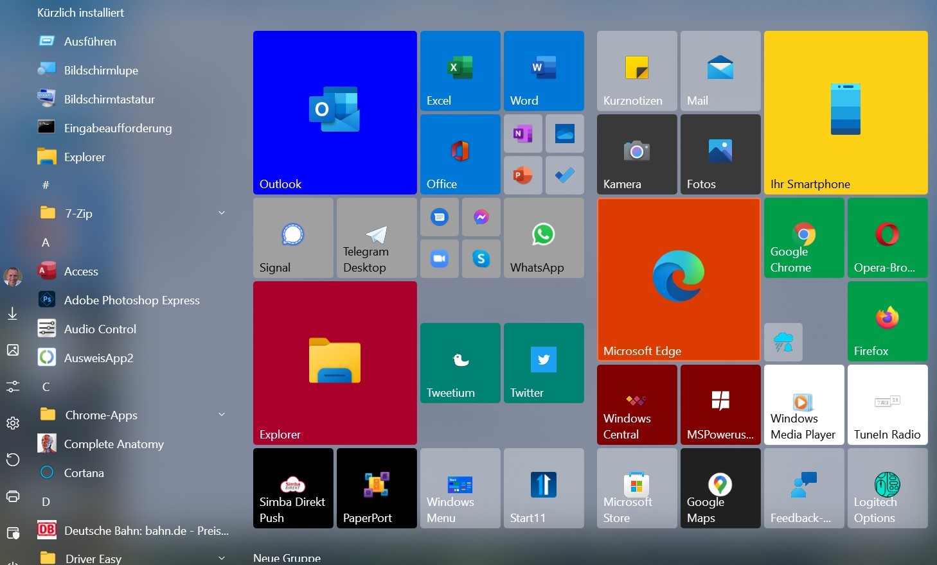
Task: Expand the Chrome-Apps folder chevron
Action: [x=222, y=414]
